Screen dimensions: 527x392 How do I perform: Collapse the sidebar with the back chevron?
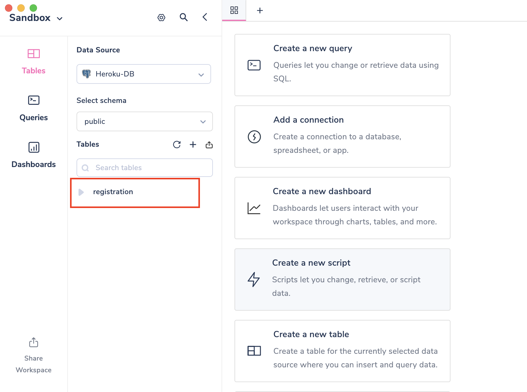[205, 17]
